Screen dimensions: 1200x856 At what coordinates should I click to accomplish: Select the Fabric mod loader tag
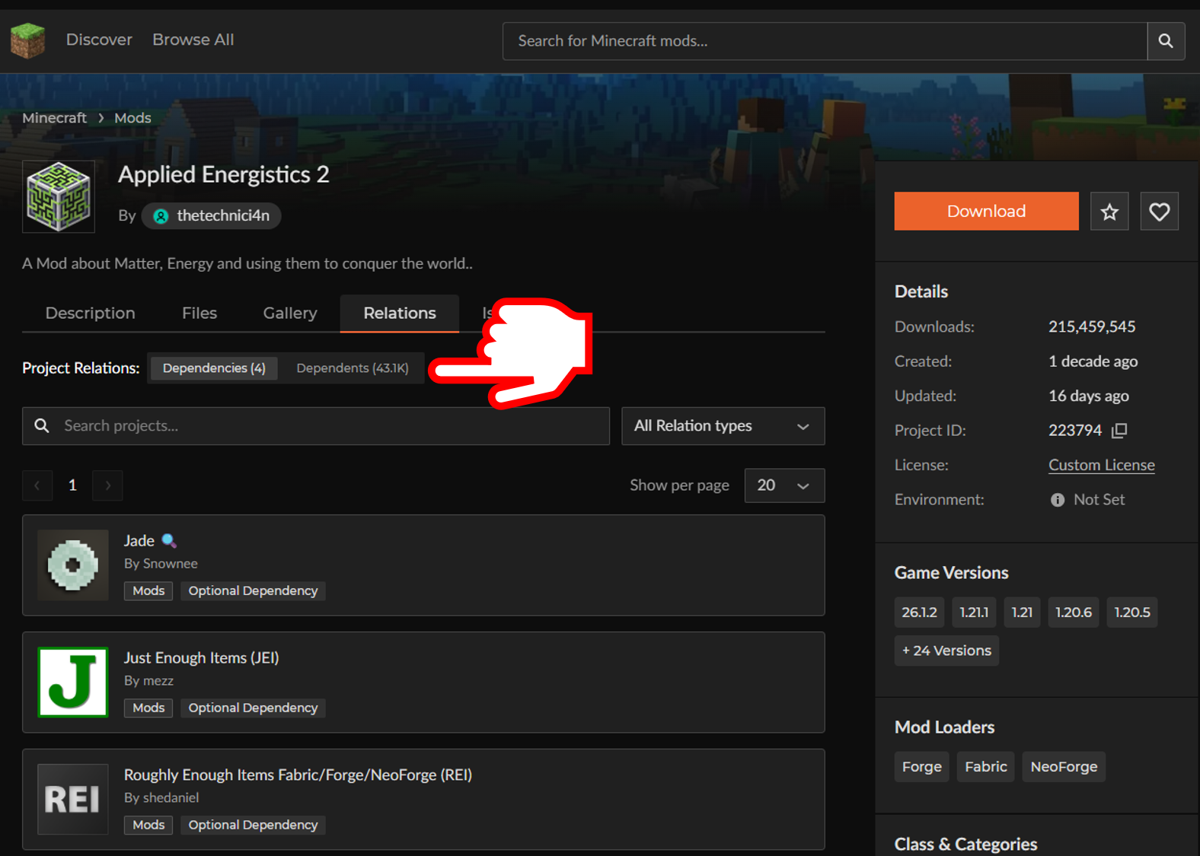coord(986,767)
